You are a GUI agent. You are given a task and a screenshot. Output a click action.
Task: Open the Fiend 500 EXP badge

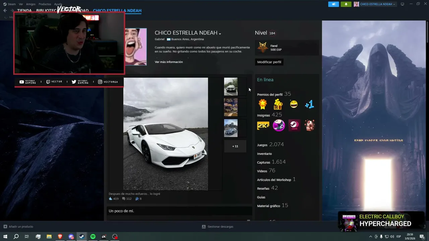pyautogui.click(x=287, y=48)
